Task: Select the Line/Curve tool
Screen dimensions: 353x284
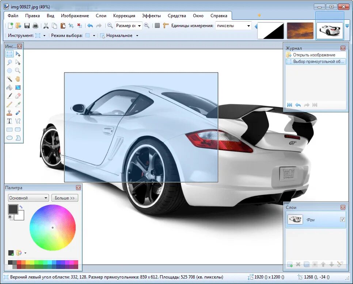Action: [18, 121]
